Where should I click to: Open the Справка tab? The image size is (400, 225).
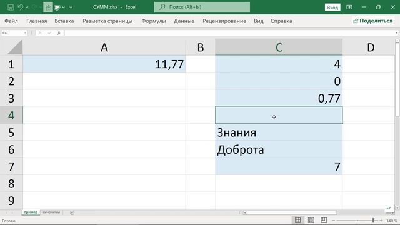[x=281, y=21]
